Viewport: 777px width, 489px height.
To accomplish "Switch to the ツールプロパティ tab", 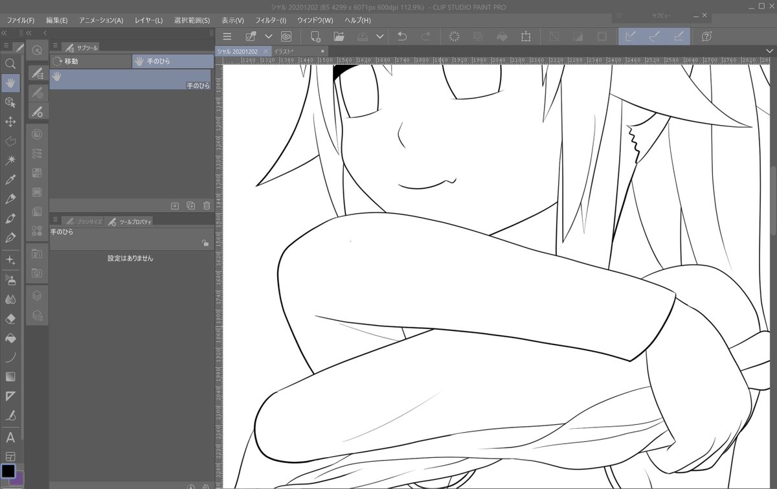I will (x=130, y=222).
